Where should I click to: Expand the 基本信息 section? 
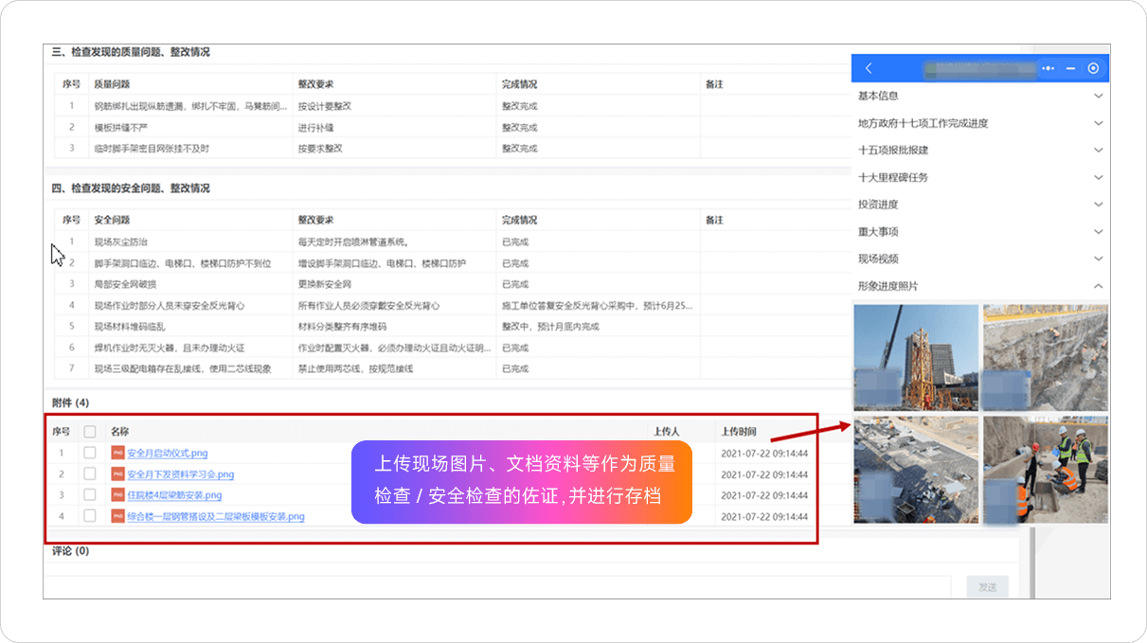click(1098, 96)
